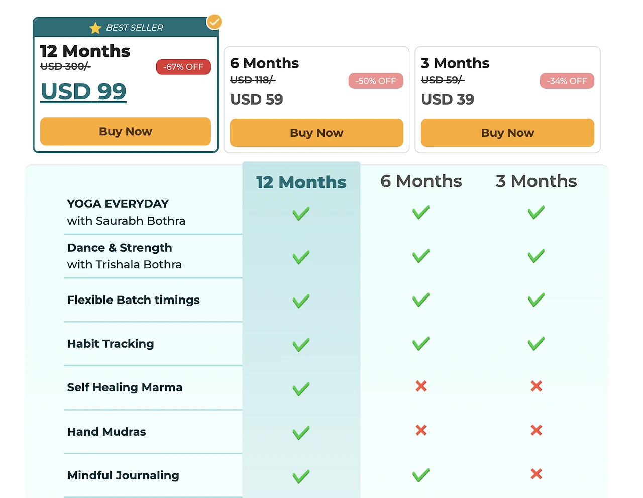
Task: Click Buy Now for 6 Months plan
Action: pyautogui.click(x=316, y=133)
